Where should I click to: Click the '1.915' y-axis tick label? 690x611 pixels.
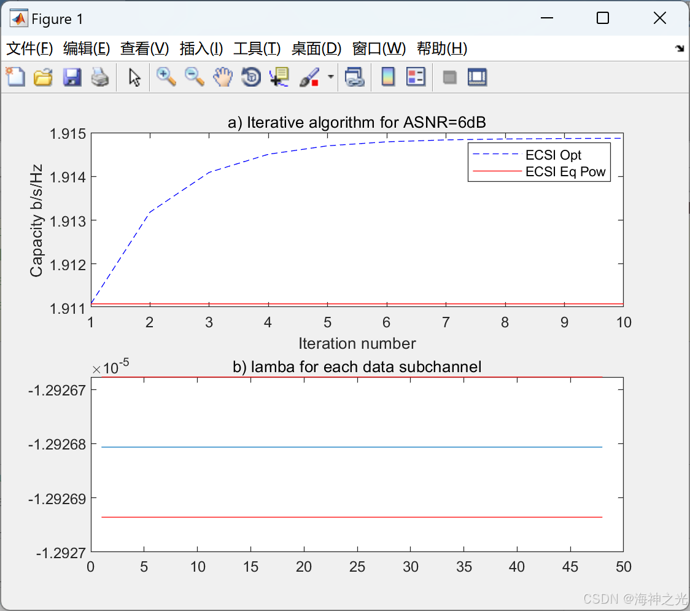click(x=68, y=133)
